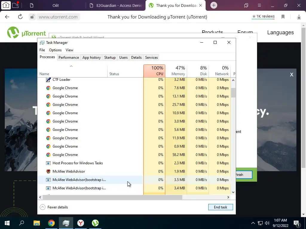The width and height of the screenshot is (306, 229).
Task: Switch to the Details tab
Action: (x=136, y=58)
